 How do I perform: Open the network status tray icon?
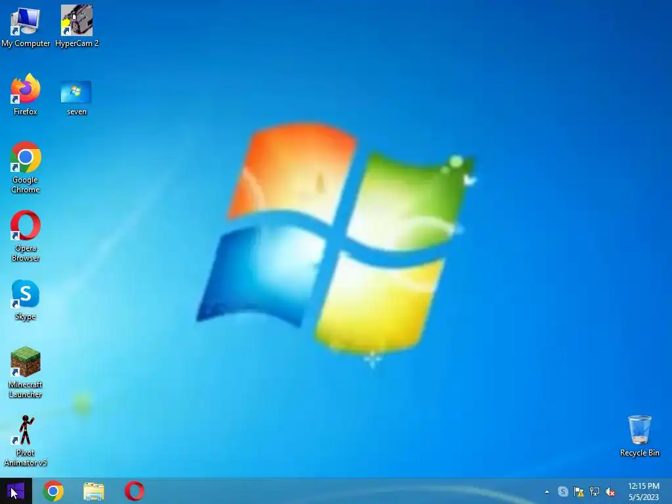(x=595, y=492)
